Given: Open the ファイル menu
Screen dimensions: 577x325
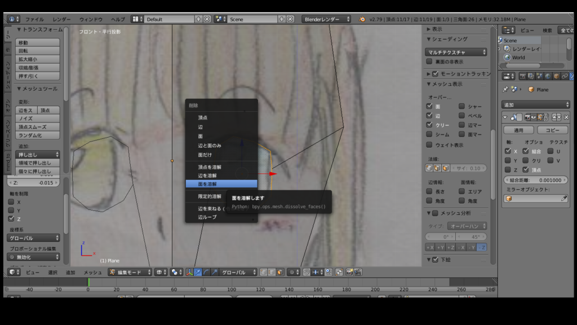Looking at the screenshot, I should pyautogui.click(x=34, y=19).
